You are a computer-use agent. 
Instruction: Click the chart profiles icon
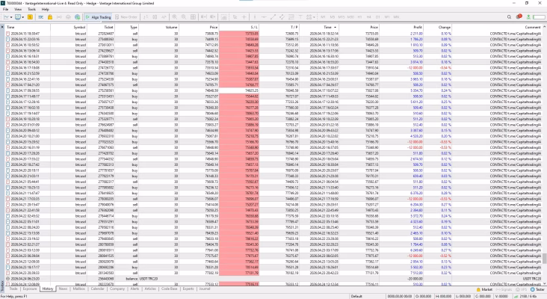tap(18, 16)
